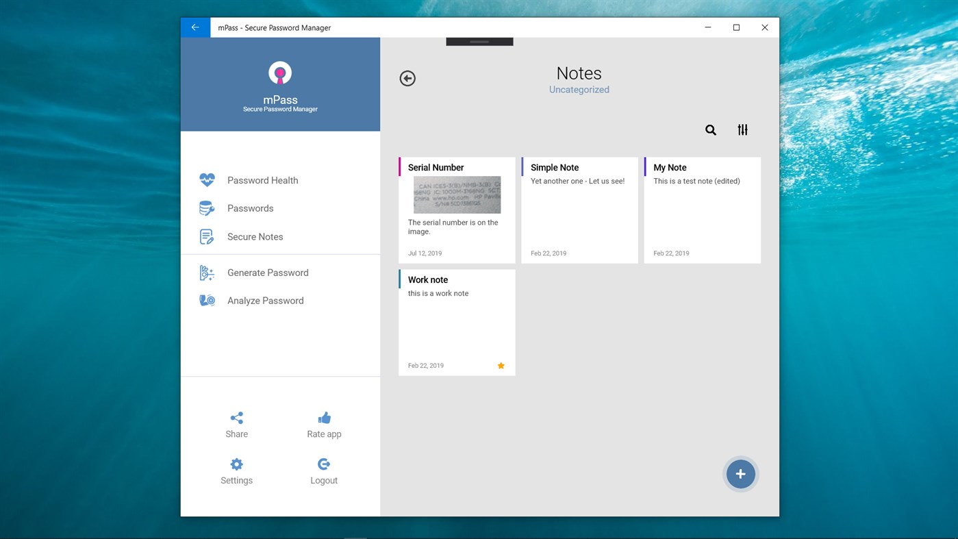The width and height of the screenshot is (958, 539).
Task: Open the Simple Note card
Action: pos(580,210)
